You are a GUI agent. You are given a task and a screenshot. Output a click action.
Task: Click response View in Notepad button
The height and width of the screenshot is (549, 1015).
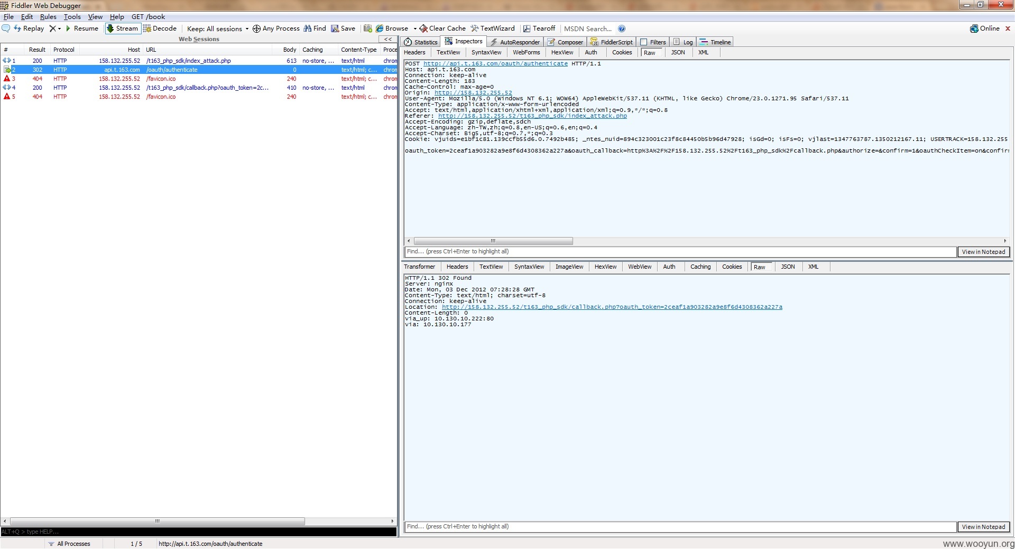pyautogui.click(x=983, y=527)
